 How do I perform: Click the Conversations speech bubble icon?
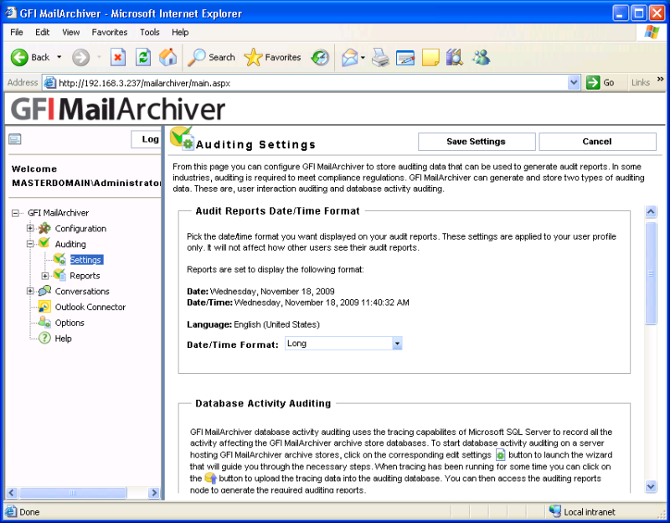coord(44,291)
